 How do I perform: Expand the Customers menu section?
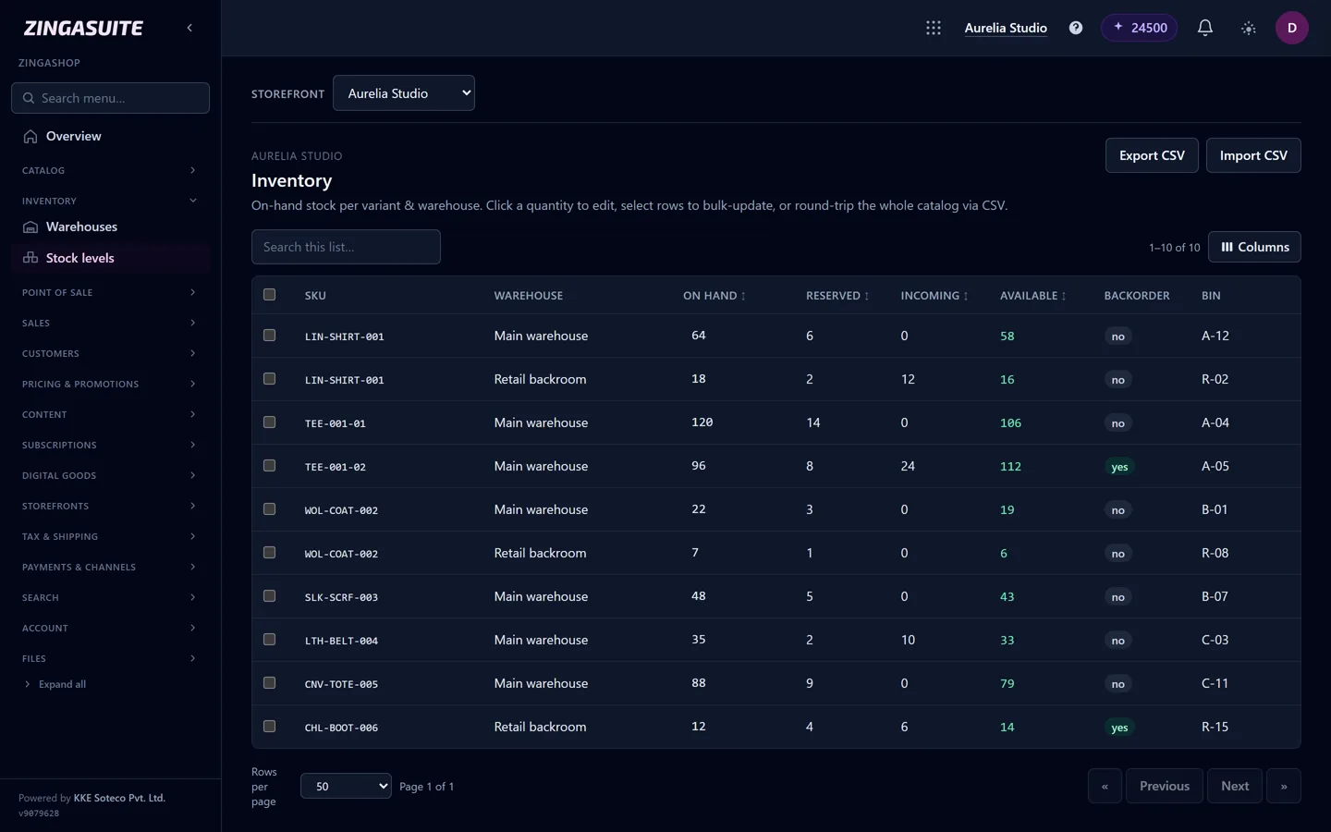tap(110, 353)
